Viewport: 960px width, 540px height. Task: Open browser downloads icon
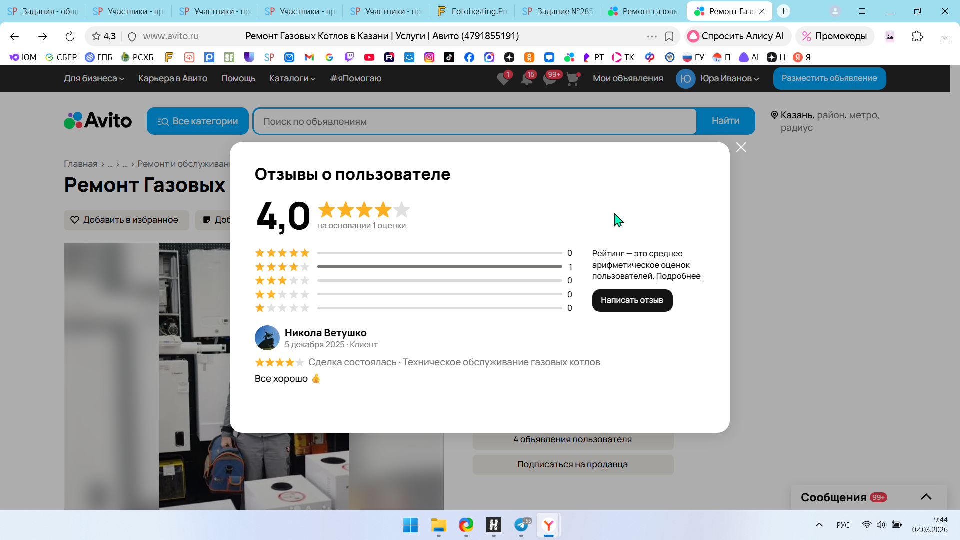pos(945,36)
